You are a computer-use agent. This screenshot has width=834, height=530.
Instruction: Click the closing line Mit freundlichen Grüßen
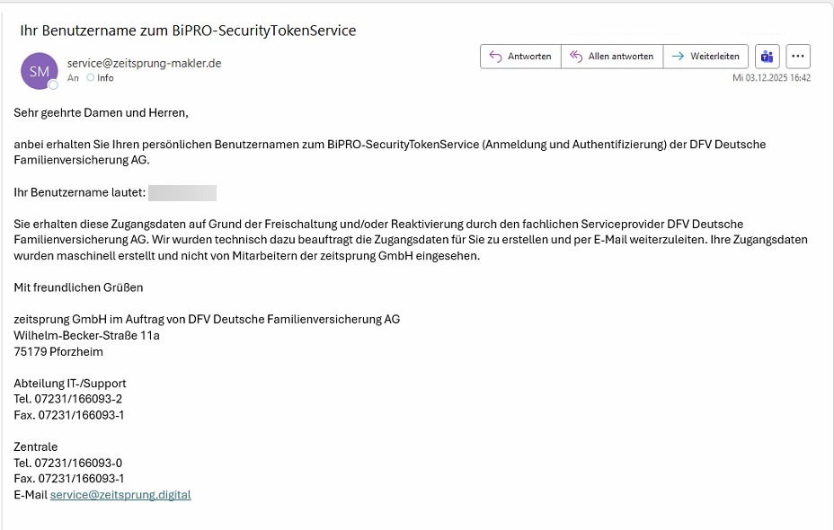click(78, 287)
